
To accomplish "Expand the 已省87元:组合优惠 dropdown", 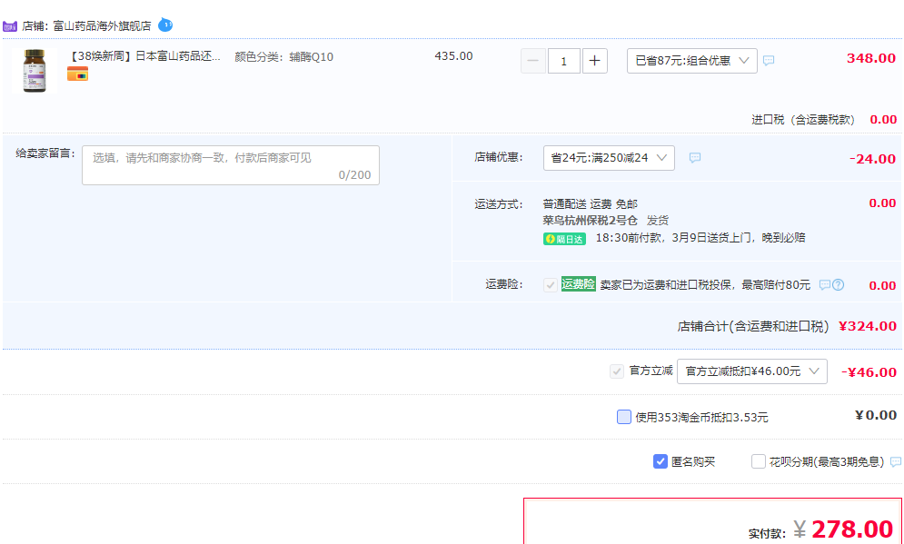I will (x=691, y=61).
